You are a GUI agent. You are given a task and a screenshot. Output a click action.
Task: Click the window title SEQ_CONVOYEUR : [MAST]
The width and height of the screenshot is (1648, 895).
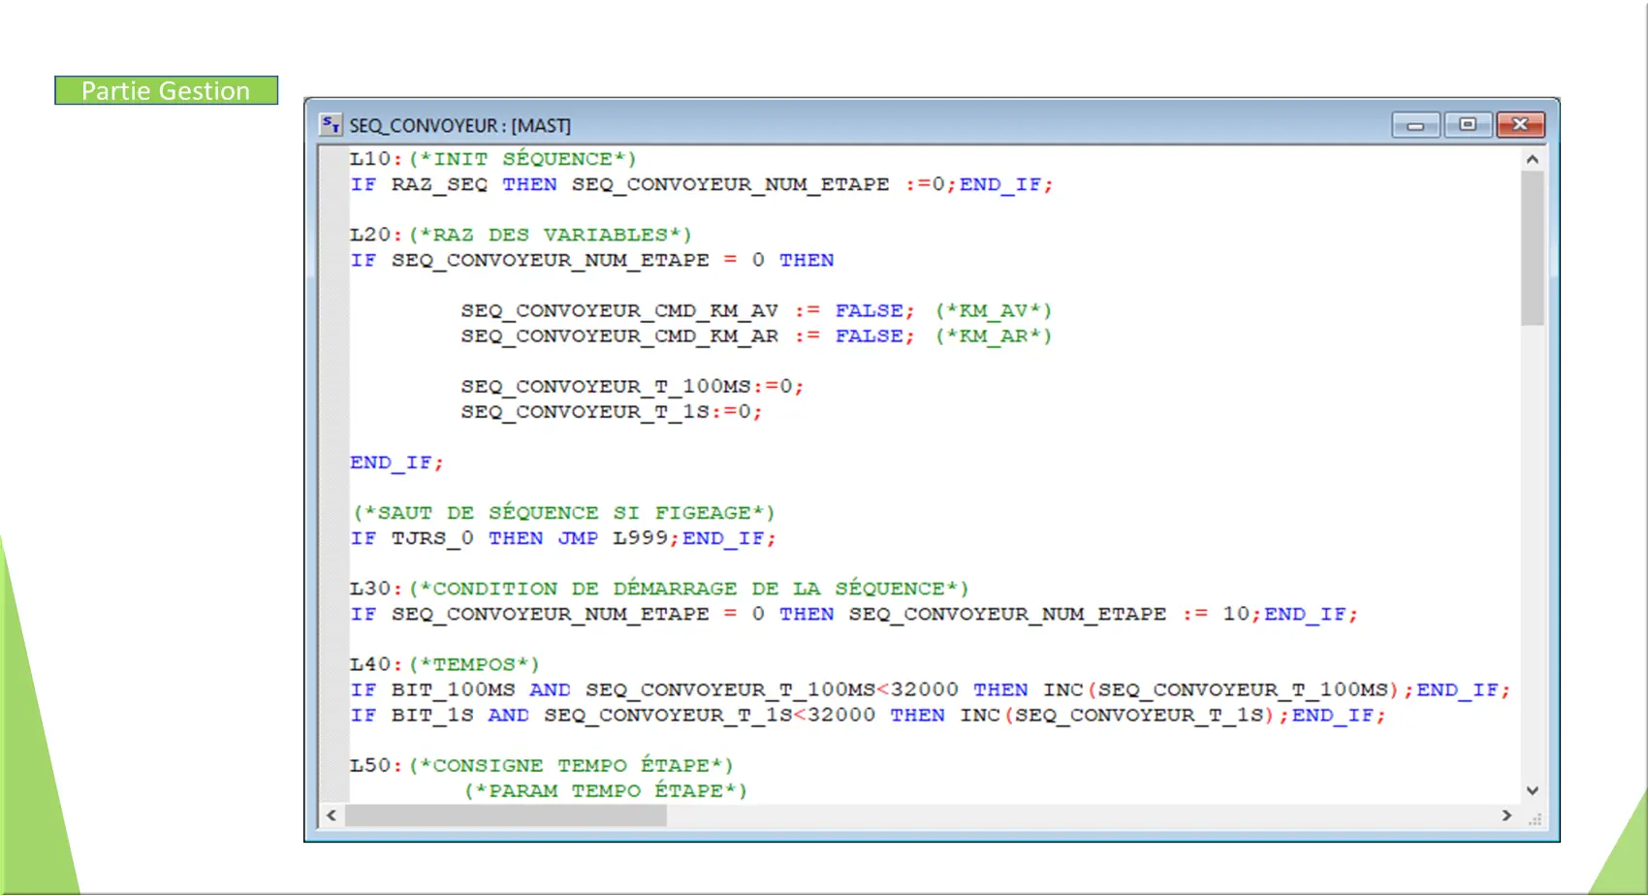460,125
